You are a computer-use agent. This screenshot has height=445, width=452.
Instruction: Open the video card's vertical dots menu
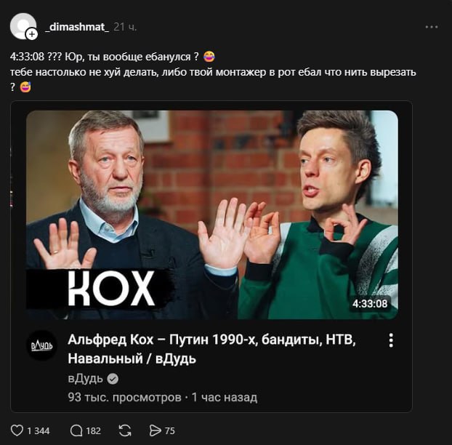[390, 340]
